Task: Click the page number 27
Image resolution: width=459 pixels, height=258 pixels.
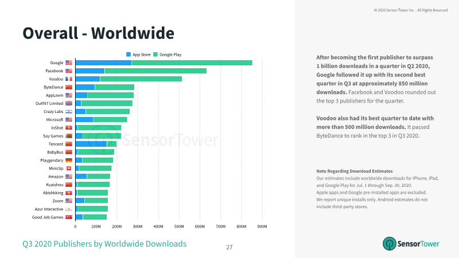Action: coord(229,247)
